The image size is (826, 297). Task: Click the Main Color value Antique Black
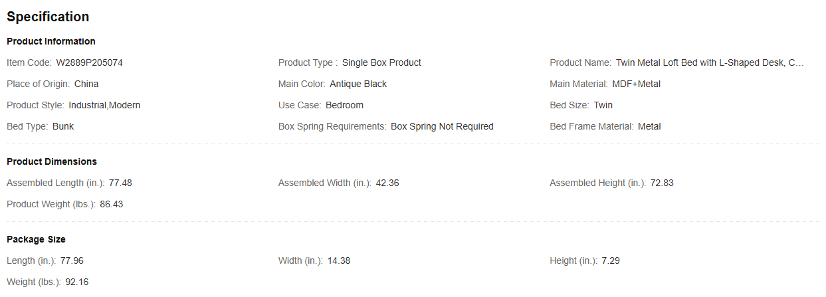[358, 84]
